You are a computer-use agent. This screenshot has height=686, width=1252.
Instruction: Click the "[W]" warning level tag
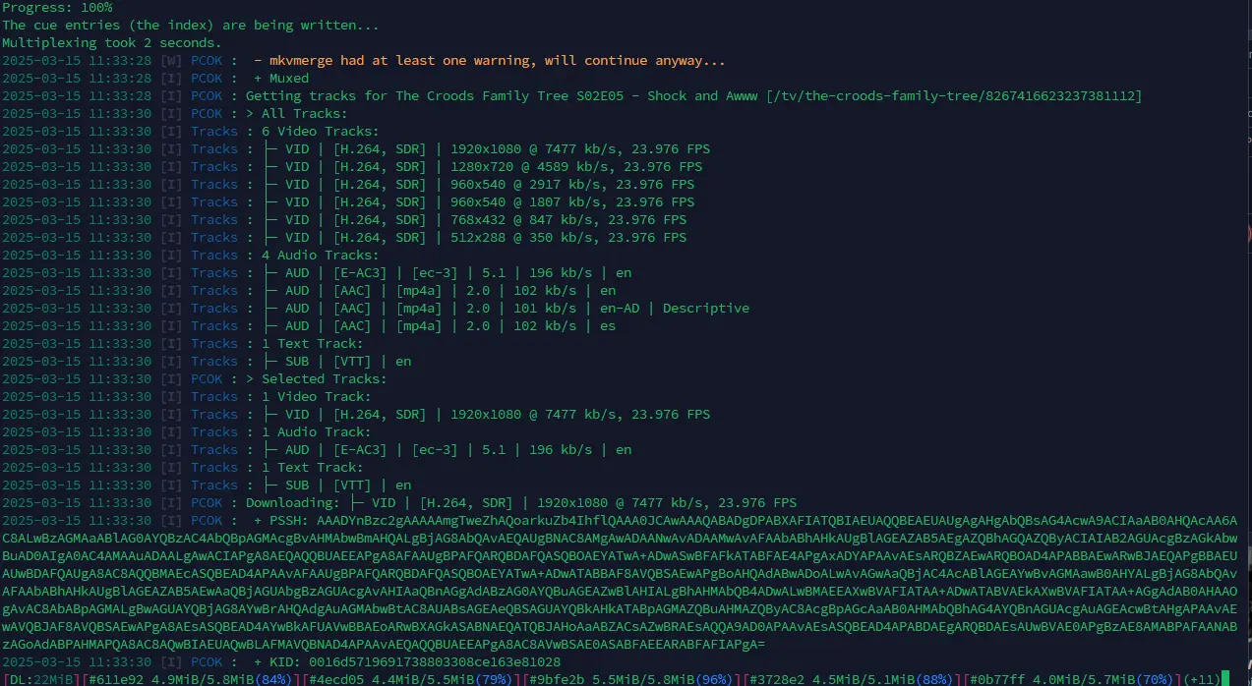click(171, 61)
